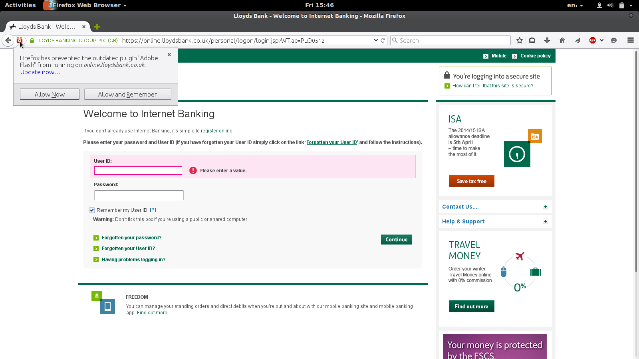Click the Allow and Remember button
Image resolution: width=639 pixels, height=359 pixels.
point(127,94)
